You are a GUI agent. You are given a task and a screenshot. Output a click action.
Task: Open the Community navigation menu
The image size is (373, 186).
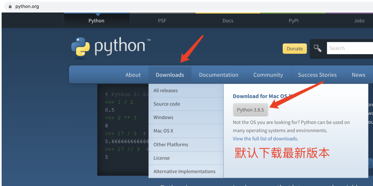268,75
